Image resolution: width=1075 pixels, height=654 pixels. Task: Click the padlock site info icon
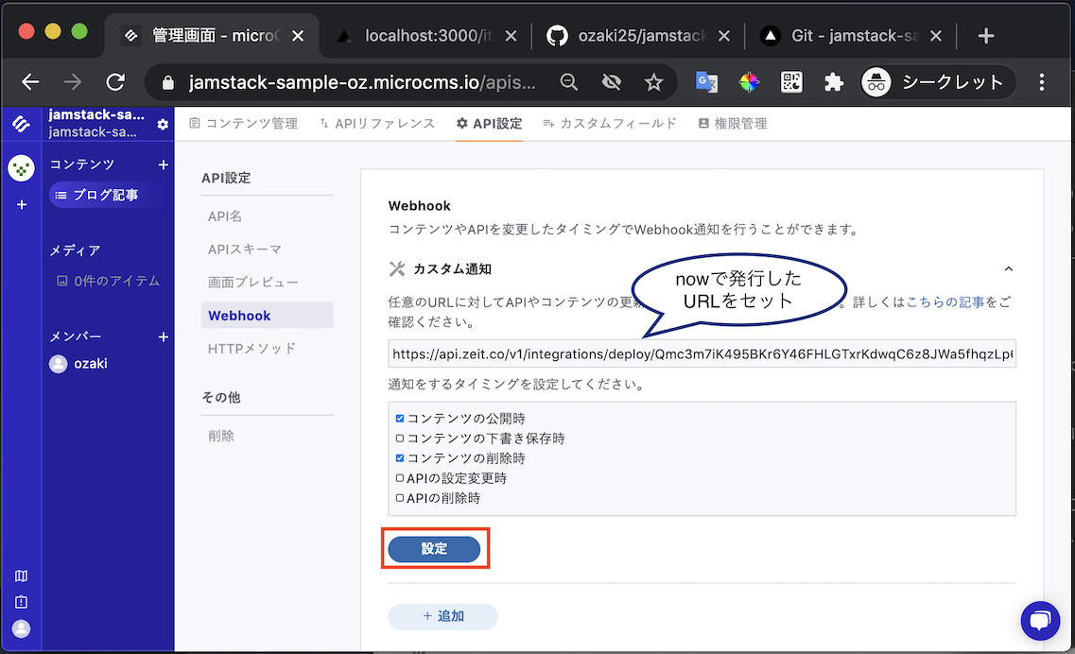click(x=168, y=83)
